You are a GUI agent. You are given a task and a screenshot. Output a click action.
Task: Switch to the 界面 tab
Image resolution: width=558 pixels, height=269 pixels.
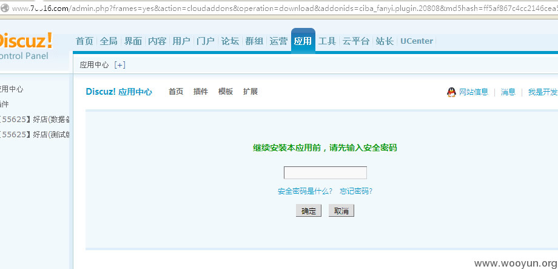click(133, 41)
